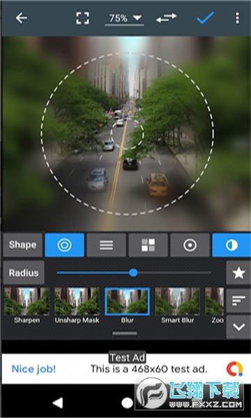This screenshot has height=418, width=251.
Task: Tap the Radius label button
Action: (24, 272)
